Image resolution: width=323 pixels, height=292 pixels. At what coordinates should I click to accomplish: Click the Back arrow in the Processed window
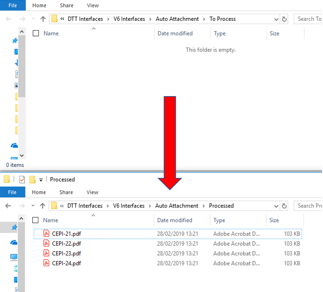8,206
